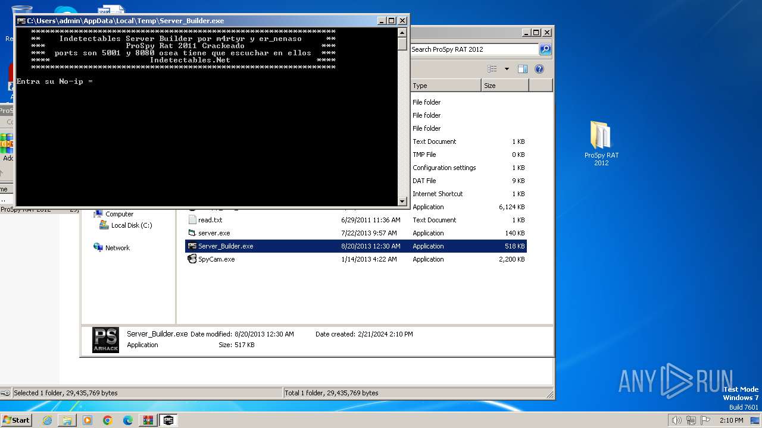Click the Configuration settings type cell
Screen dimensions: 762x428
tap(444, 168)
